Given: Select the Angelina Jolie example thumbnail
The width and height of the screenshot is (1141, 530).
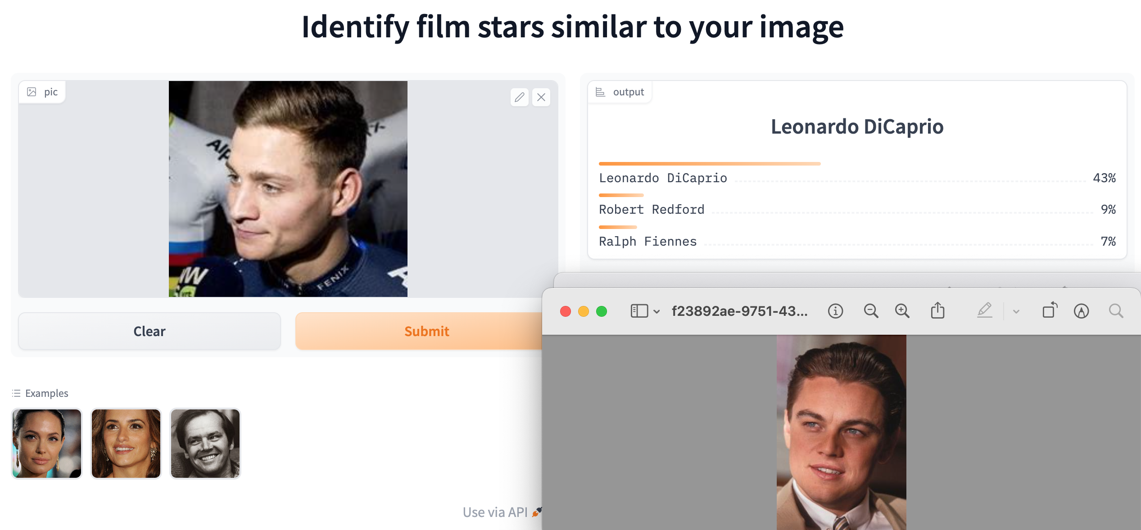Looking at the screenshot, I should [47, 443].
